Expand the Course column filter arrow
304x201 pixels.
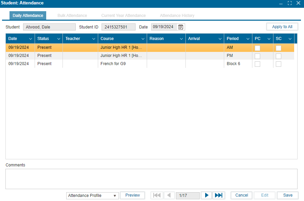pos(142,39)
